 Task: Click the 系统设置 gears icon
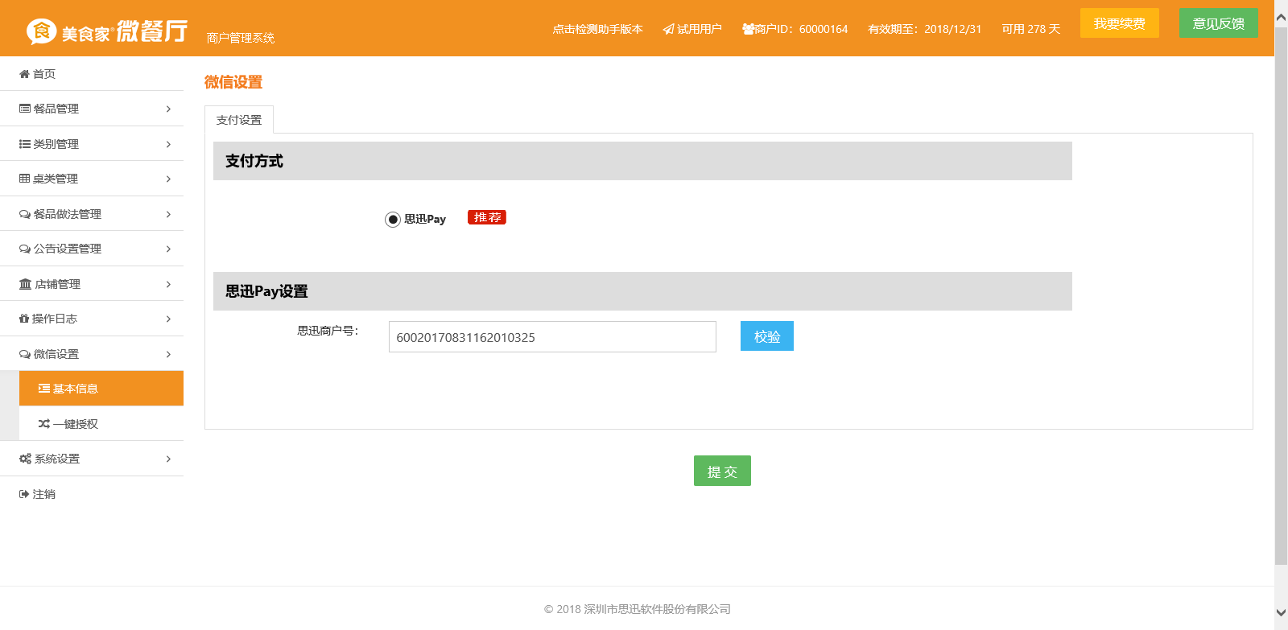[25, 459]
